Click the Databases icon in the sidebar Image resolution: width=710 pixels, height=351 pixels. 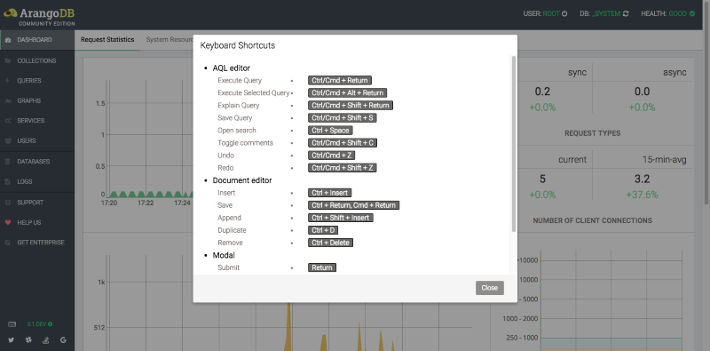[8, 162]
